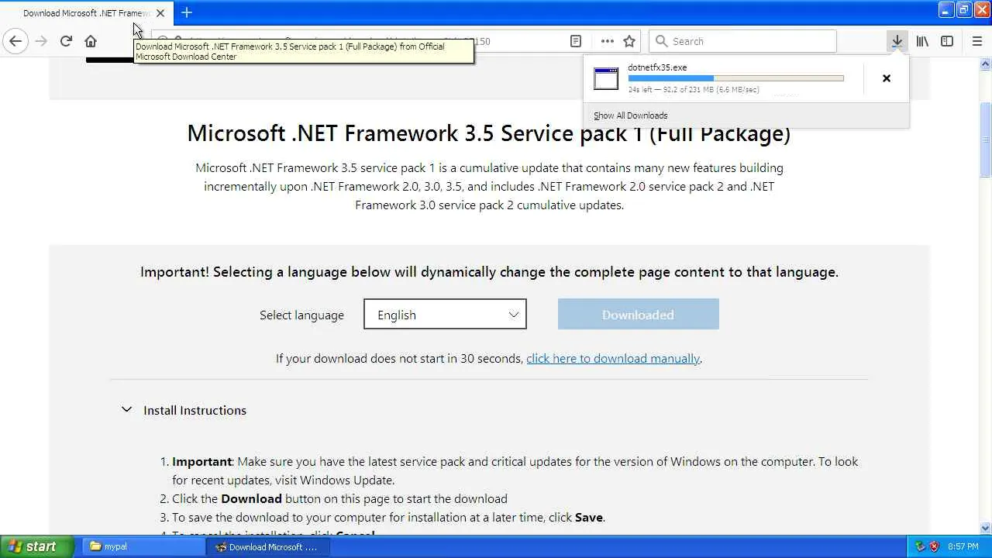Open the Library bookshelf icon
Image resolution: width=992 pixels, height=558 pixels.
coord(922,41)
